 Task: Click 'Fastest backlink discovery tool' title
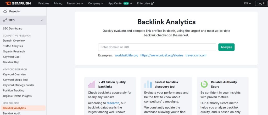tap(166, 84)
